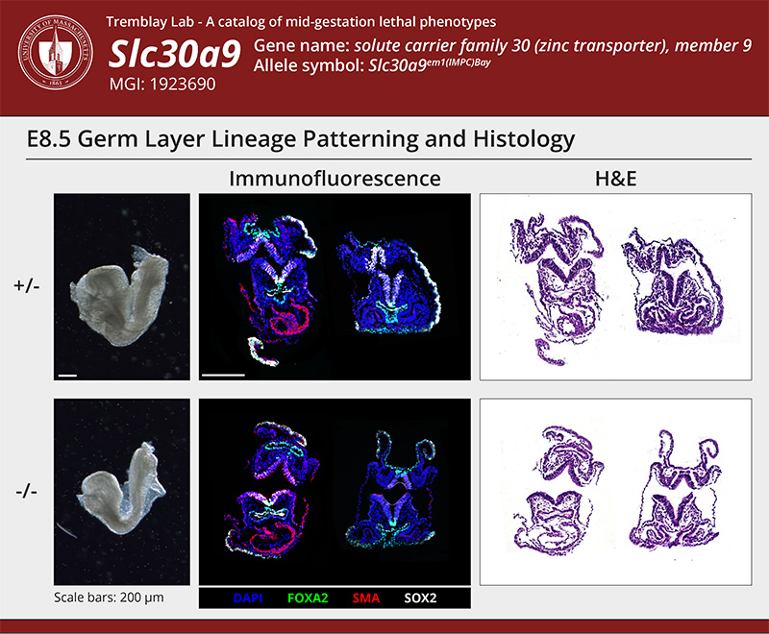Click the Slc30a9 gene title

175,56
